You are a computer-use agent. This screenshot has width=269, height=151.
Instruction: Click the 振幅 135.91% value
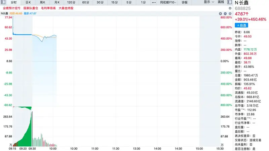pyautogui.click(x=249, y=84)
